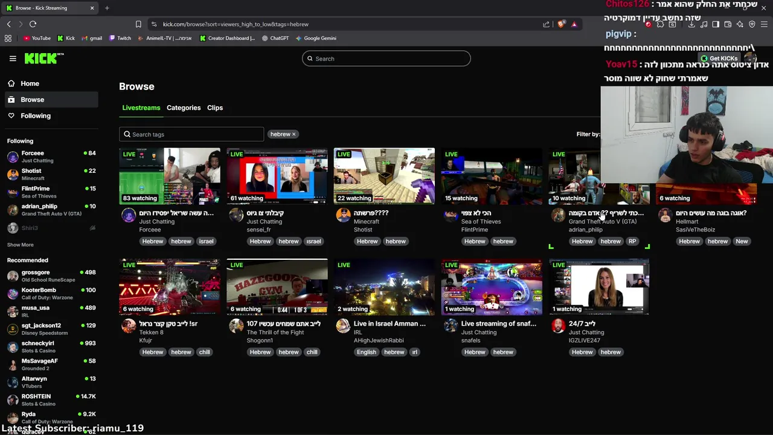Toggle Kick sidebar with hamburger menu icon
The image size is (773, 435).
point(13,59)
